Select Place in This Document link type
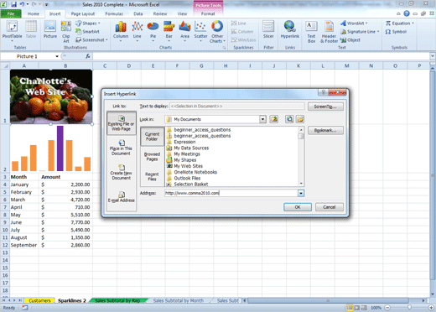This screenshot has height=312, width=436. pyautogui.click(x=122, y=148)
